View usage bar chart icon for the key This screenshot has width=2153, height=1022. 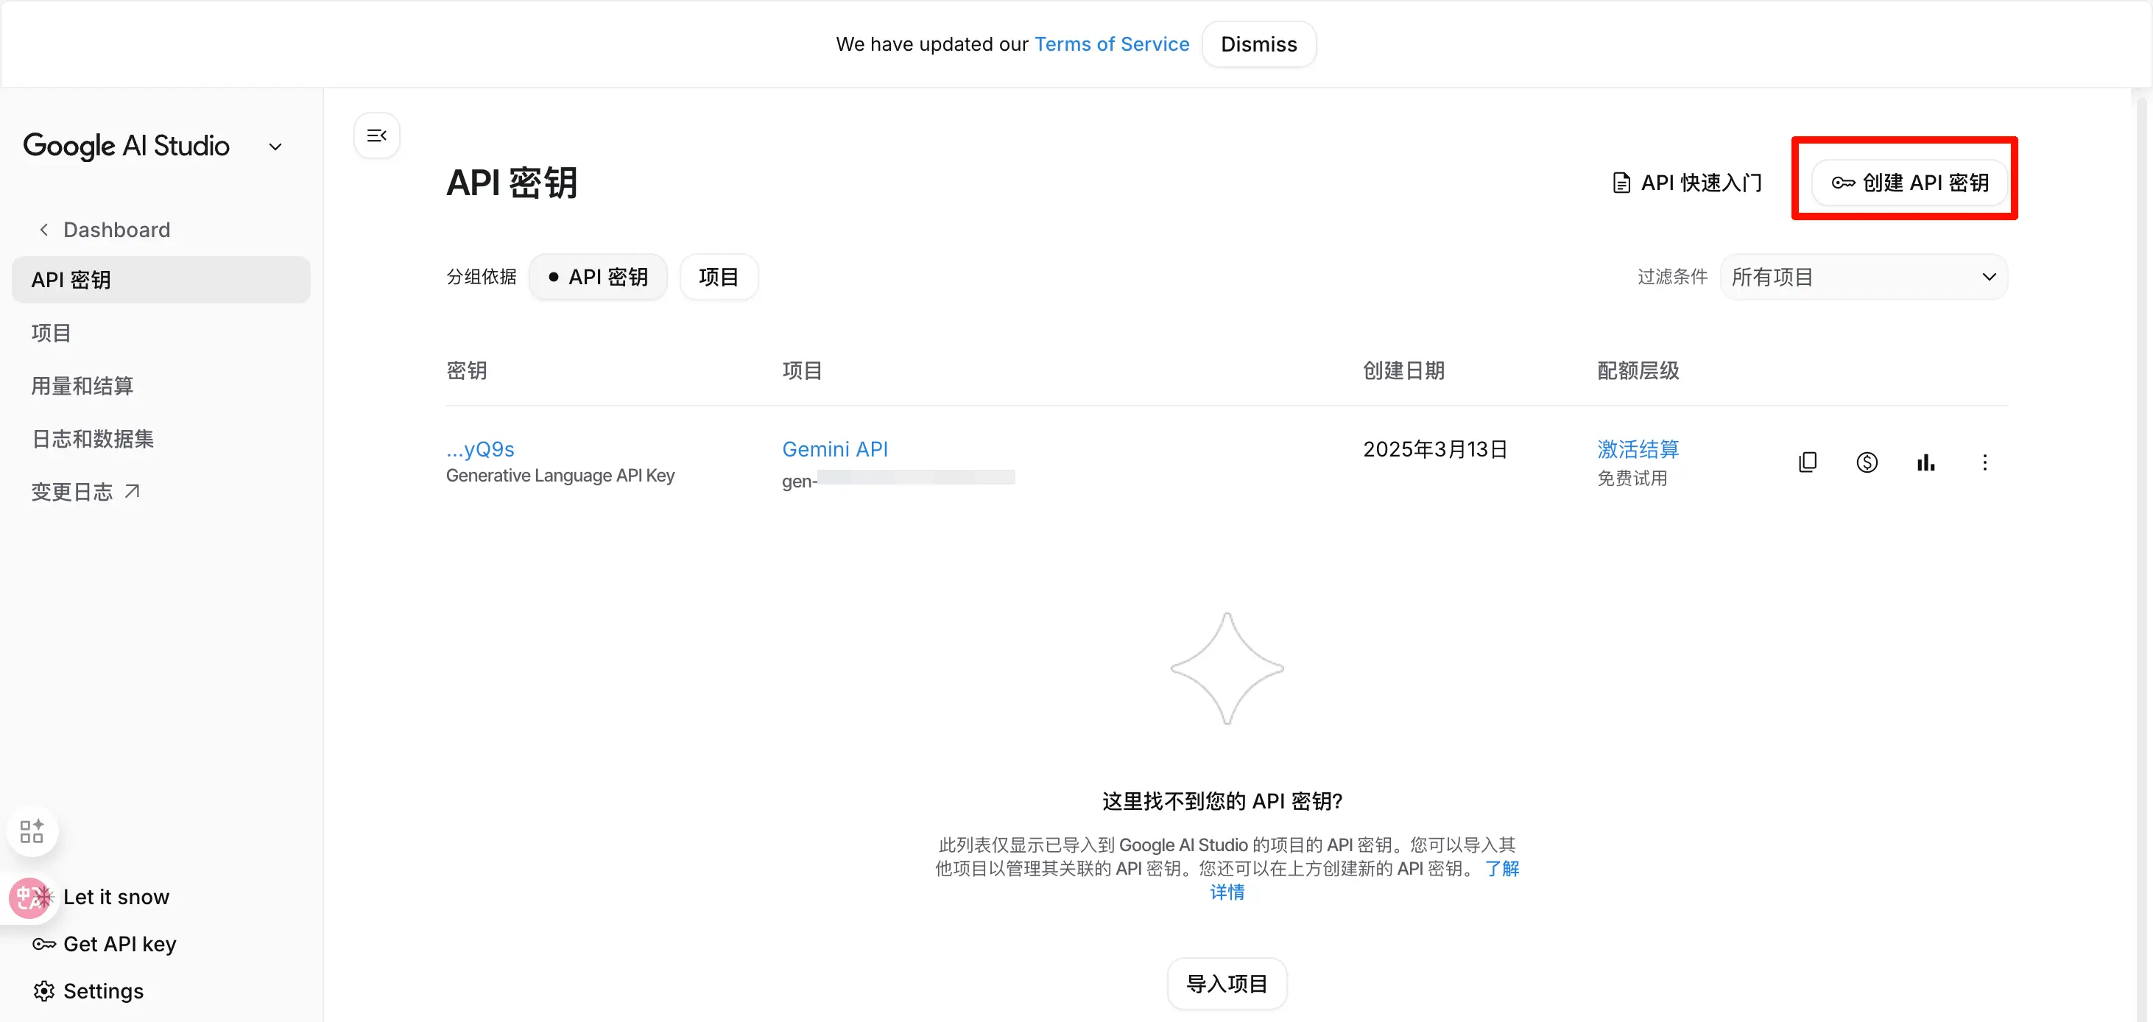[x=1925, y=462]
